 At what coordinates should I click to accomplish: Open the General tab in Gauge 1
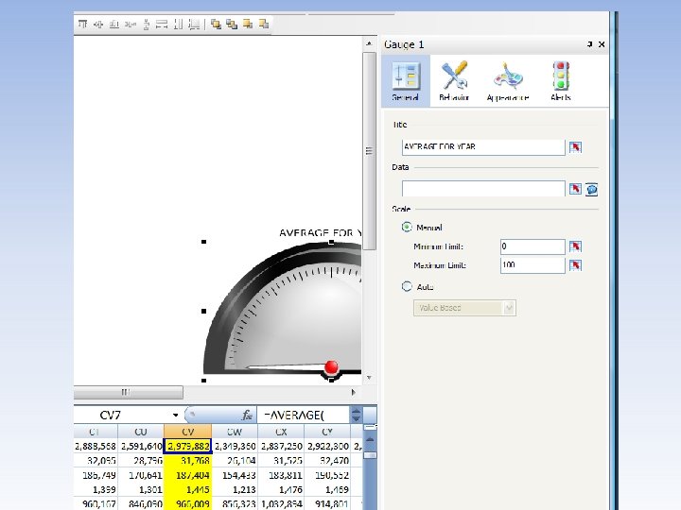(406, 81)
